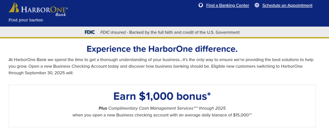Click the FDIC logo badge
Screen dimensions: 329x130
coord(90,32)
